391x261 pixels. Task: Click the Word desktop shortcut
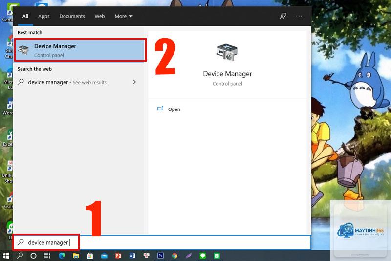tap(9, 107)
